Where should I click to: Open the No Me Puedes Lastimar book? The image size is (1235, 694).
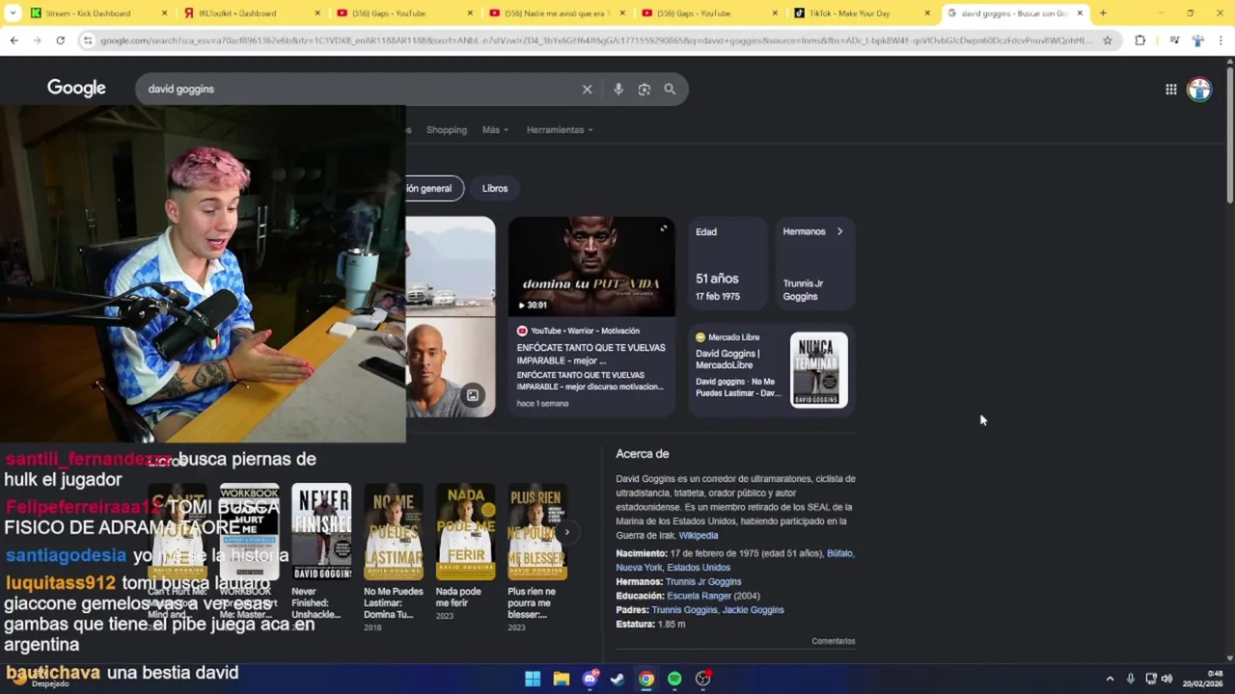(x=394, y=532)
